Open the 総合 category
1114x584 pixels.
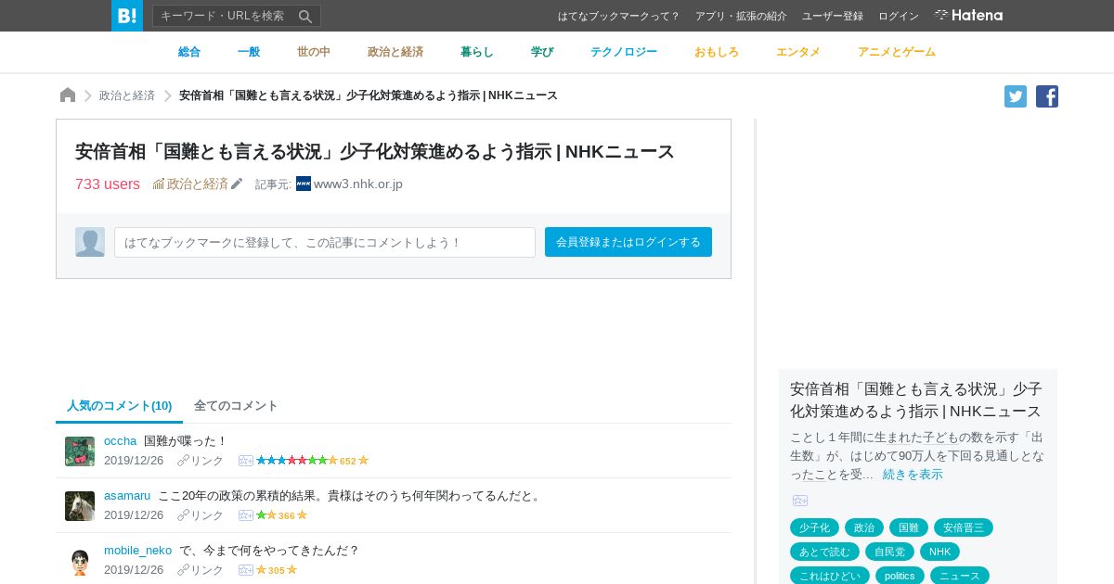[189, 52]
